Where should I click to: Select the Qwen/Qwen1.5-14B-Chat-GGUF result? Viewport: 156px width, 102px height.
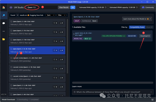pyautogui.click(x=37, y=23)
